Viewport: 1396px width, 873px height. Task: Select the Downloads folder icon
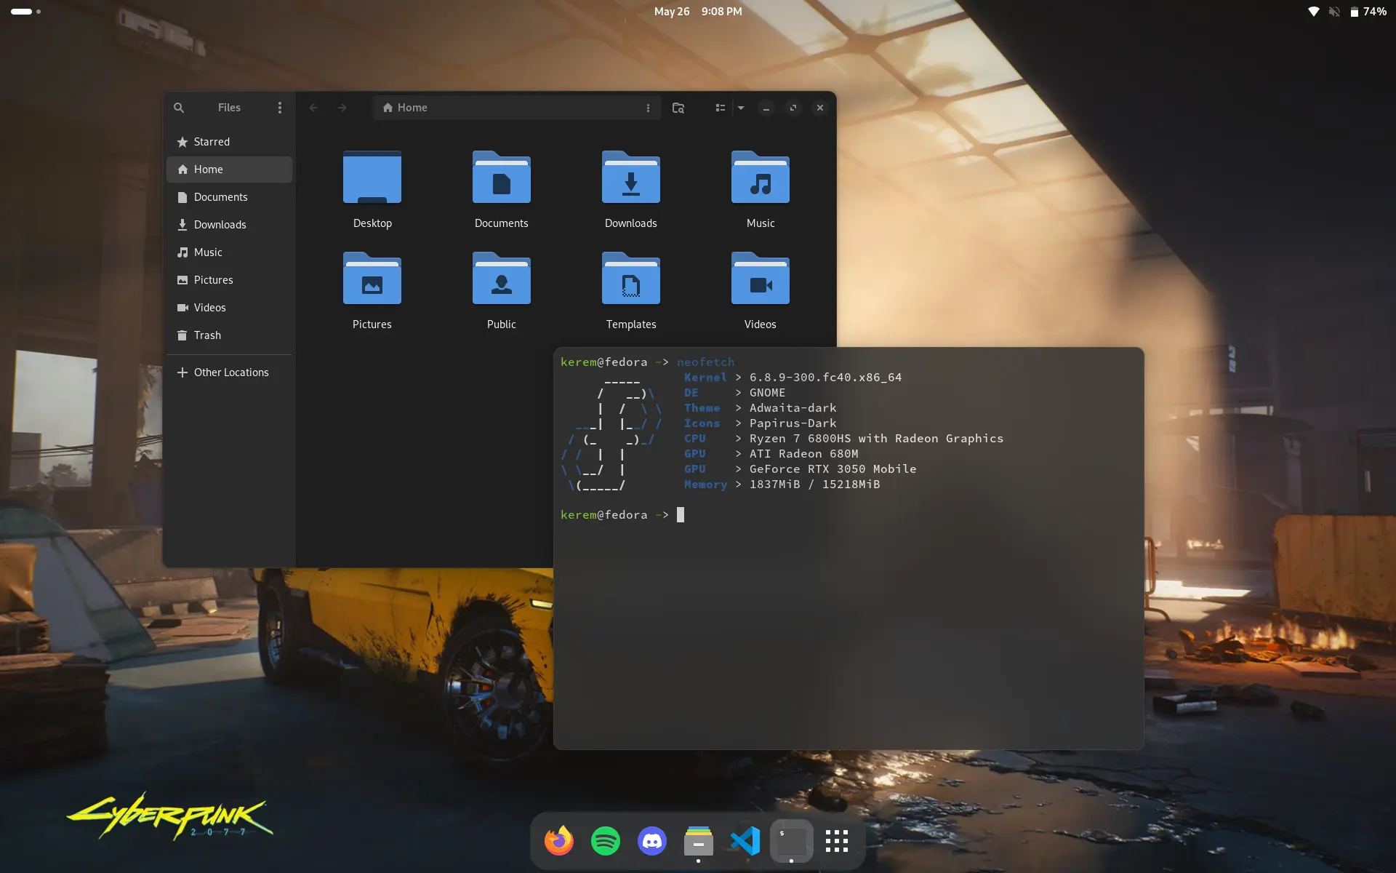point(631,178)
